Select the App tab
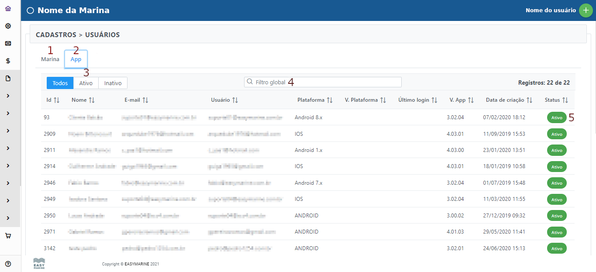 [76, 59]
